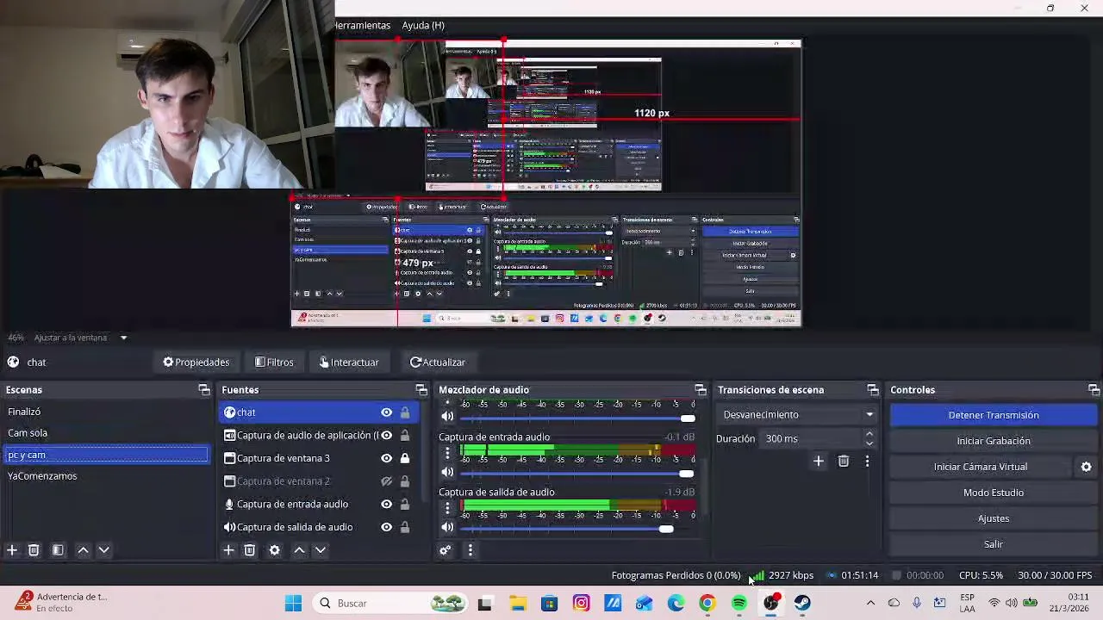Image resolution: width=1103 pixels, height=620 pixels.
Task: Undock the Transiciones de escena panel
Action: [873, 390]
